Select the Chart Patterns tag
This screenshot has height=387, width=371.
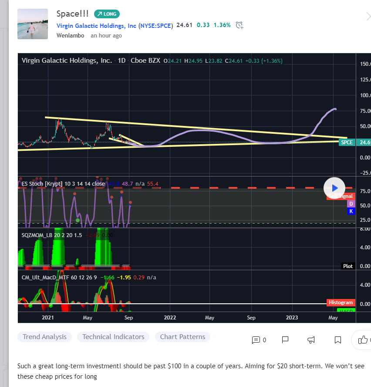coord(182,337)
